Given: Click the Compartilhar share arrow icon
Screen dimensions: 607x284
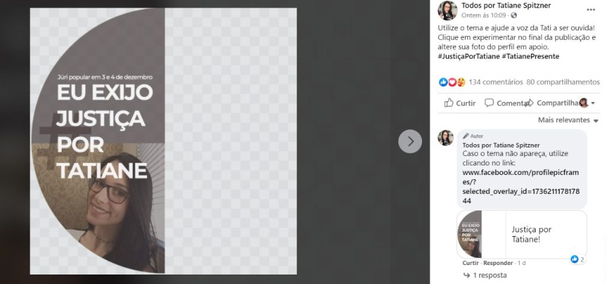Looking at the screenshot, I should pos(530,103).
